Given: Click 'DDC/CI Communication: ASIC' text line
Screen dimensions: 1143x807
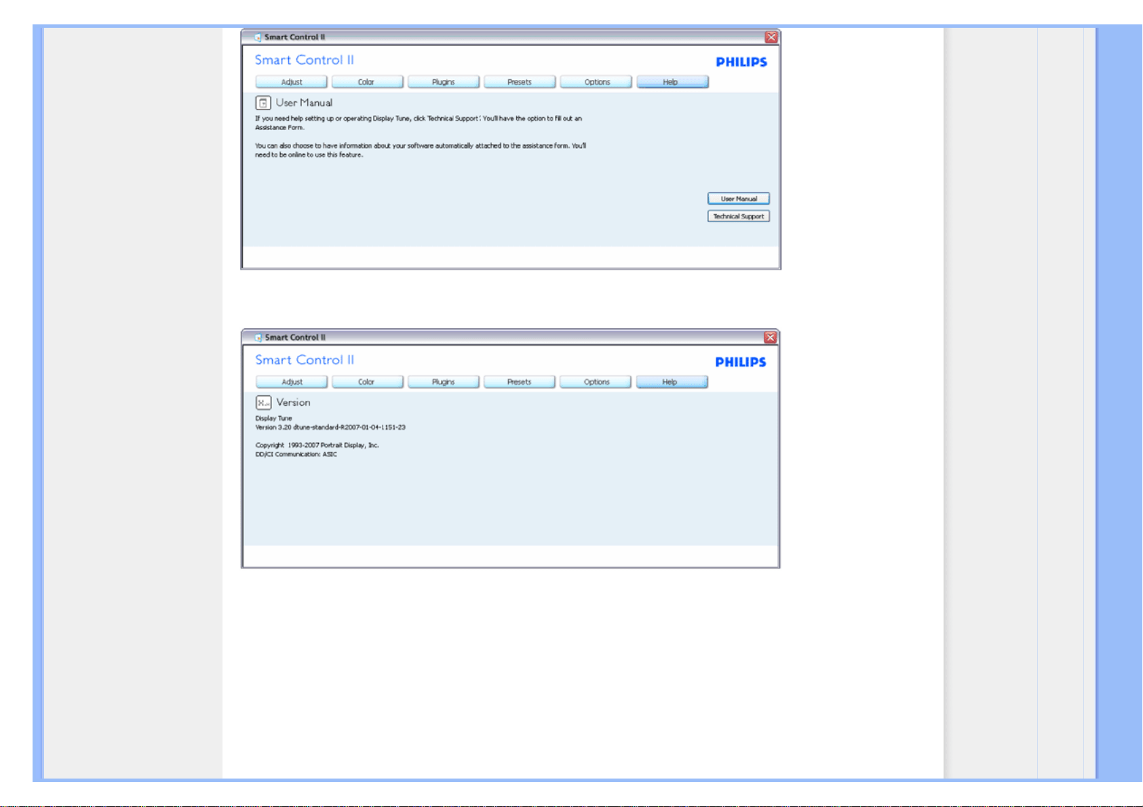Looking at the screenshot, I should (296, 455).
